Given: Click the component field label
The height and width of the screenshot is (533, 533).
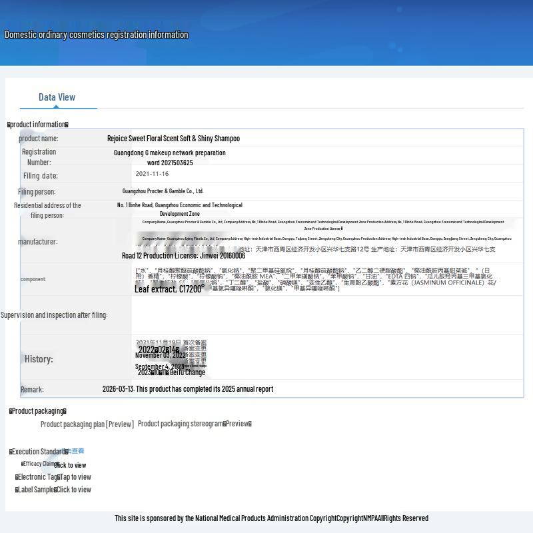Looking at the screenshot, I should click(33, 279).
